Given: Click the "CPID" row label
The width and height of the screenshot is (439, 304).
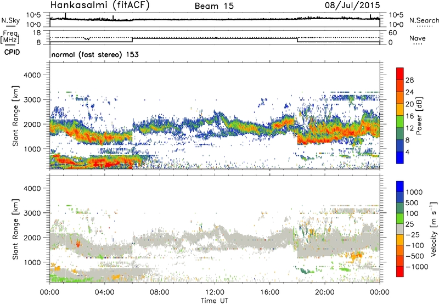Looking at the screenshot, I should click(x=12, y=52).
